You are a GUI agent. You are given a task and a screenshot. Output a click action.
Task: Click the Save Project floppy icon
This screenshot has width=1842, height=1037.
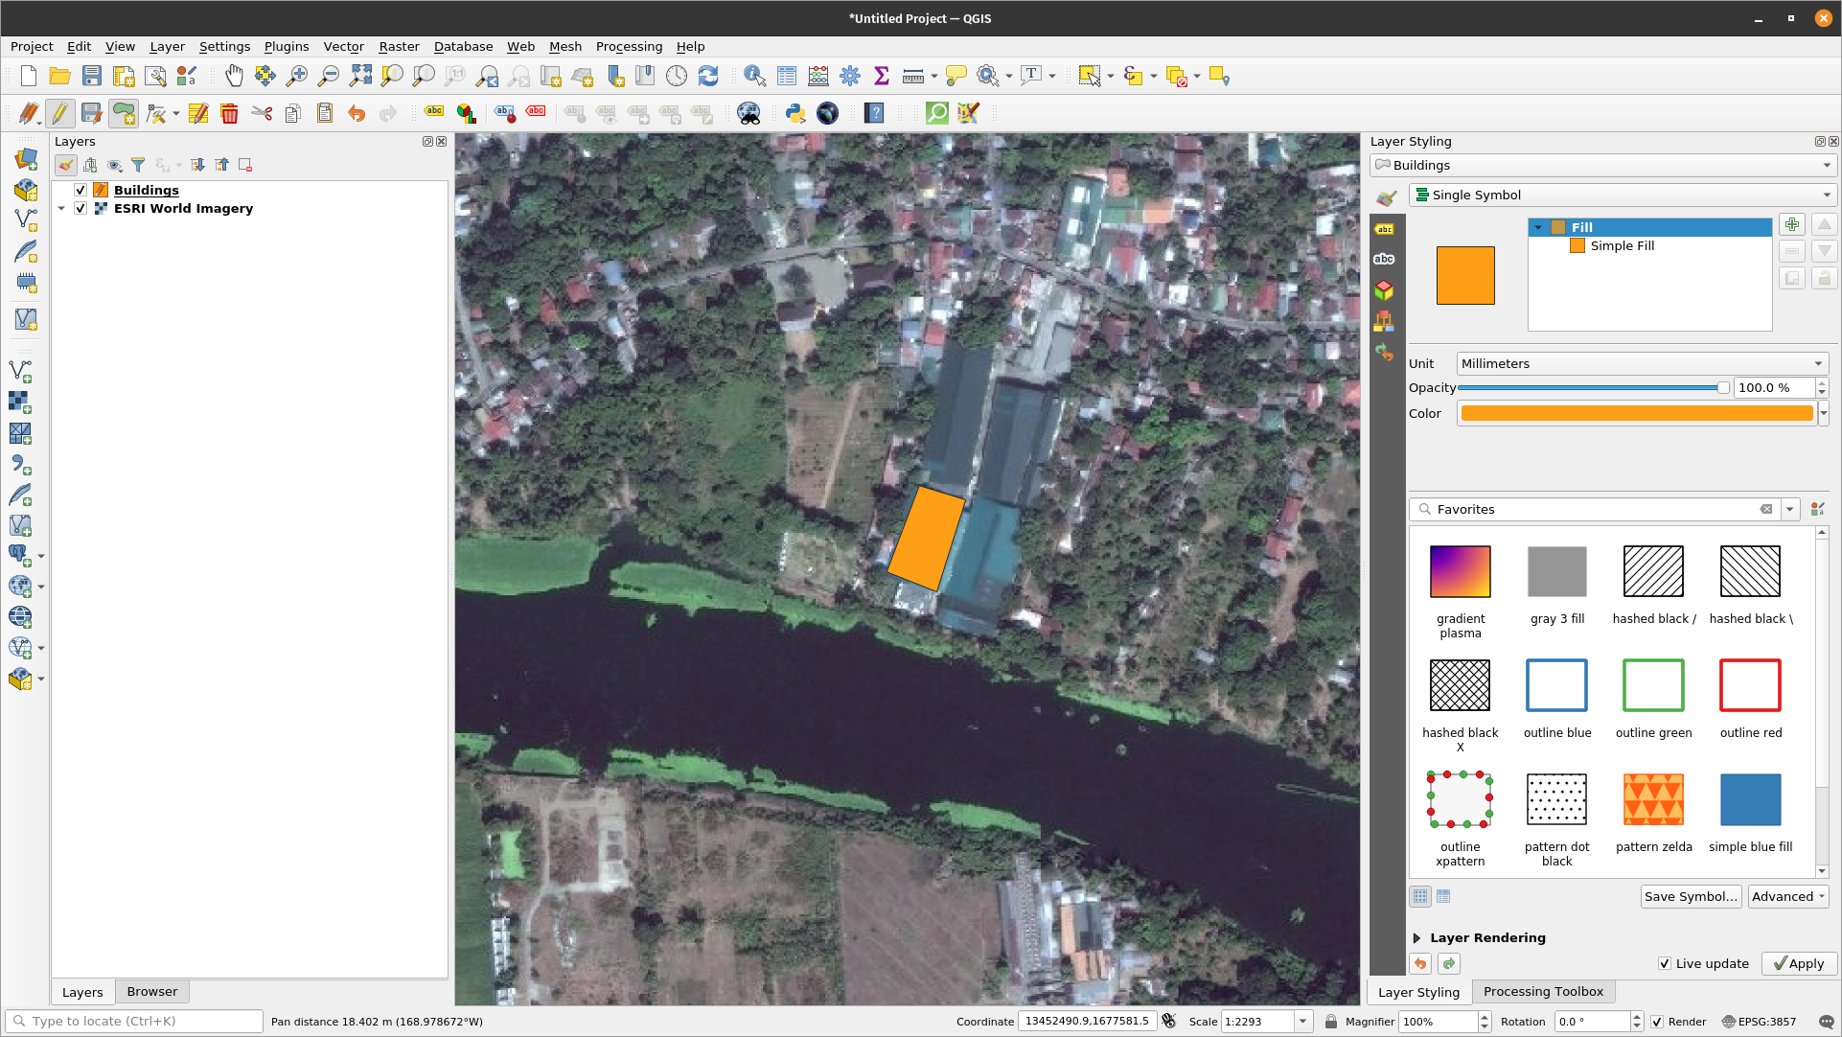pos(92,77)
